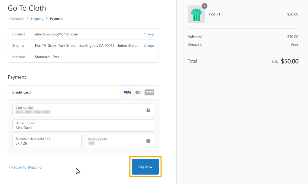Click the Subtotal label

tap(195, 37)
